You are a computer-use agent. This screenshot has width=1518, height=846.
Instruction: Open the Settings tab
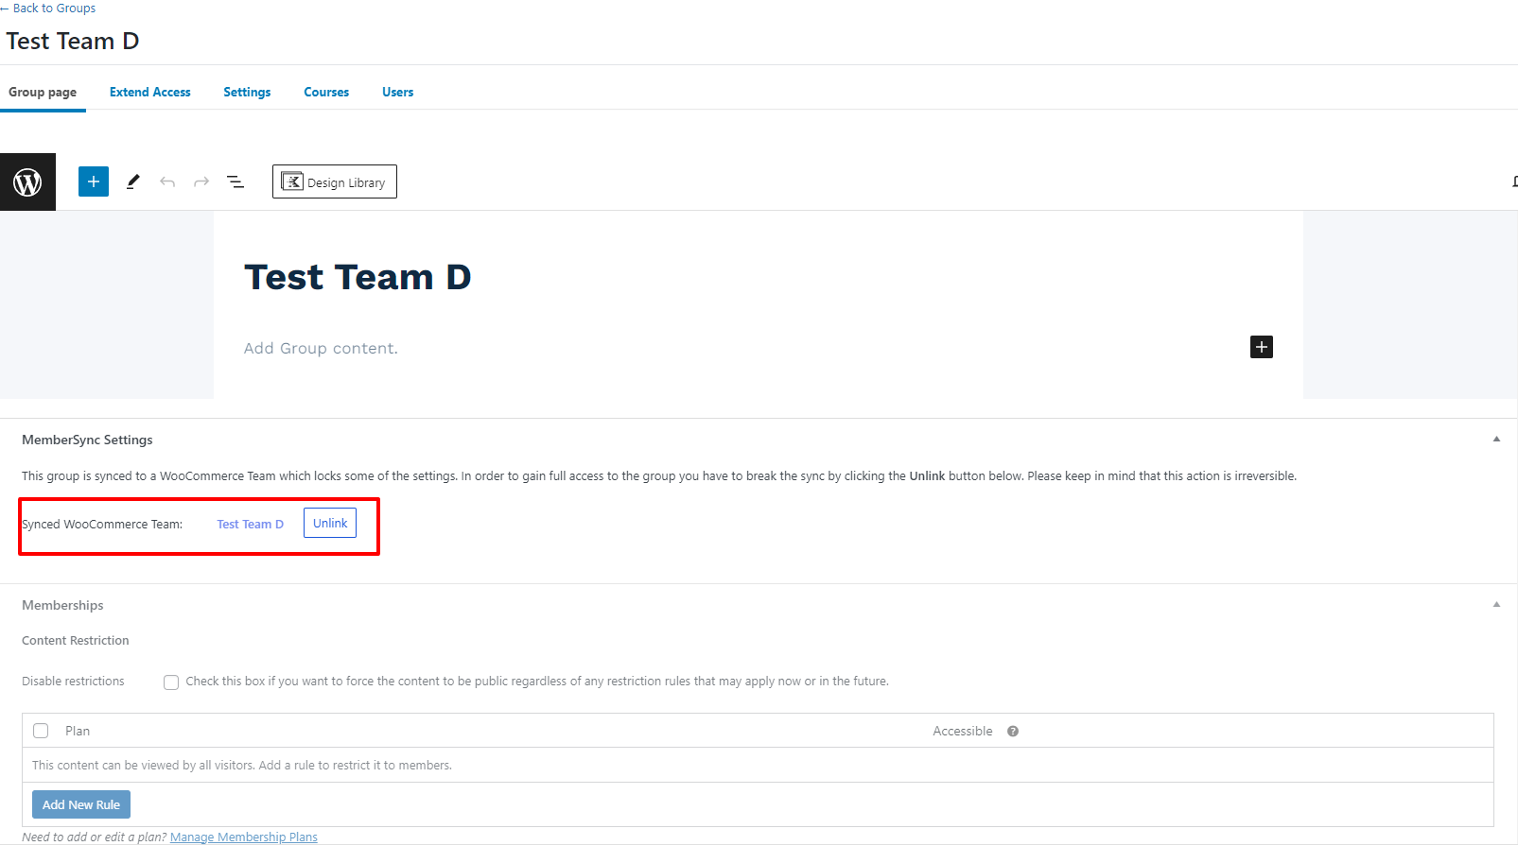(x=247, y=92)
